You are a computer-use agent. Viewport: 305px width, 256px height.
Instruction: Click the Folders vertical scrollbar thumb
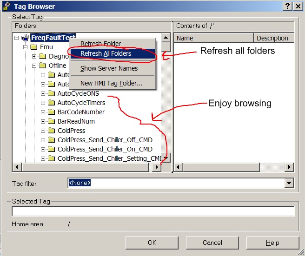coord(166,47)
